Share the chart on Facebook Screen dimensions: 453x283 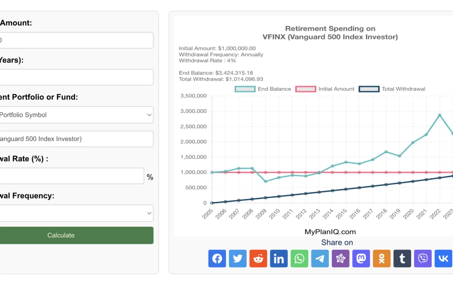coord(217,258)
